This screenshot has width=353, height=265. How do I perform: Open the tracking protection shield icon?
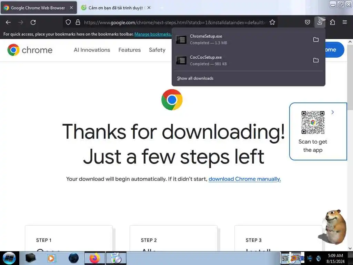(68, 22)
